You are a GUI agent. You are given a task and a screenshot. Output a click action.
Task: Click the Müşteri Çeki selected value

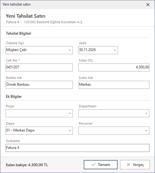click(x=16, y=50)
